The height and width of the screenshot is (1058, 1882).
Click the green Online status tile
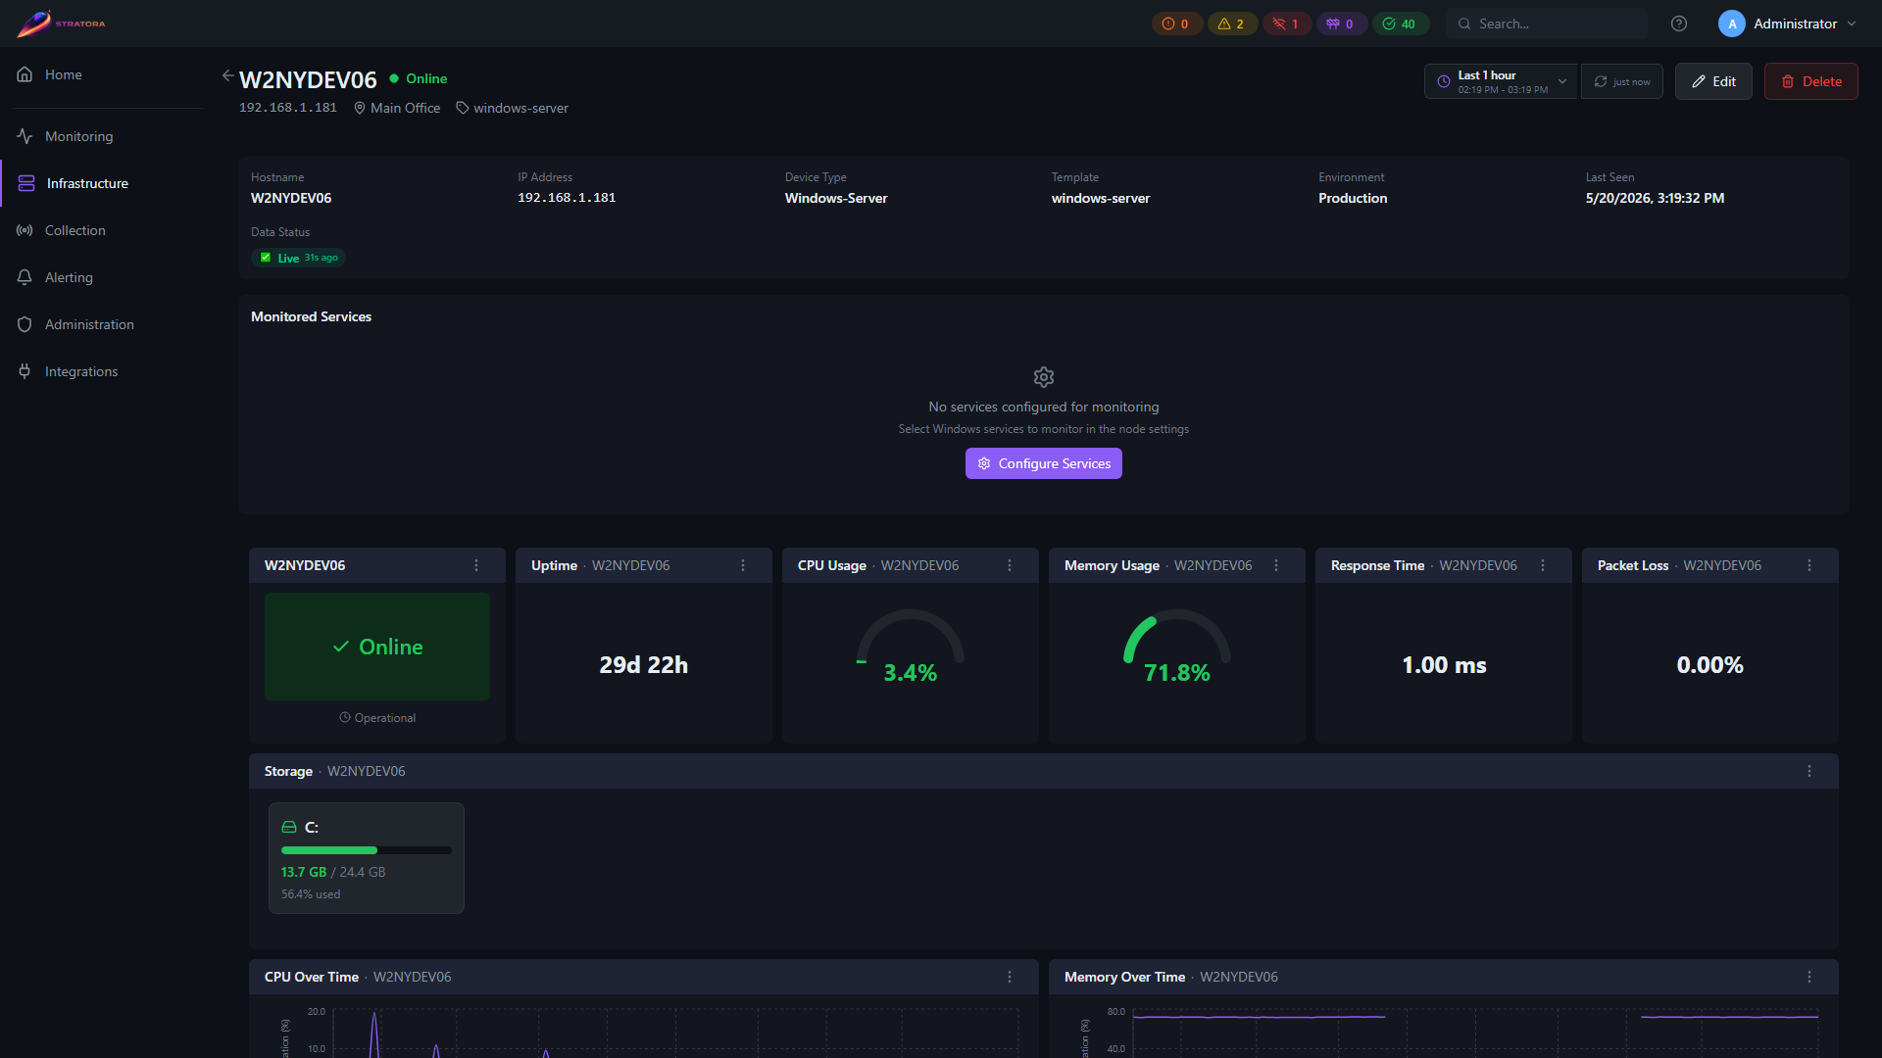(x=377, y=647)
